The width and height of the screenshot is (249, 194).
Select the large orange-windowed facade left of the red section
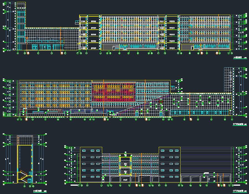pyautogui.click(x=55, y=94)
